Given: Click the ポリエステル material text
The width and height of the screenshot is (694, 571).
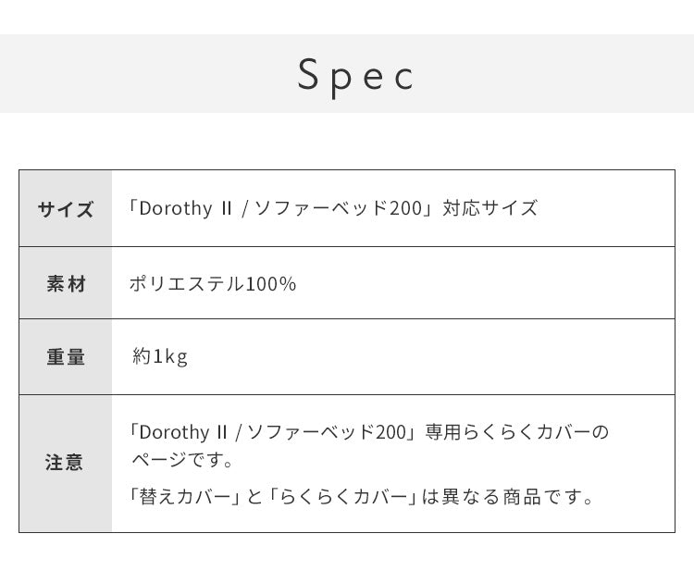Looking at the screenshot, I should (187, 284).
